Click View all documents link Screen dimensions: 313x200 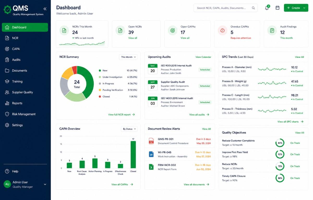(x=196, y=184)
